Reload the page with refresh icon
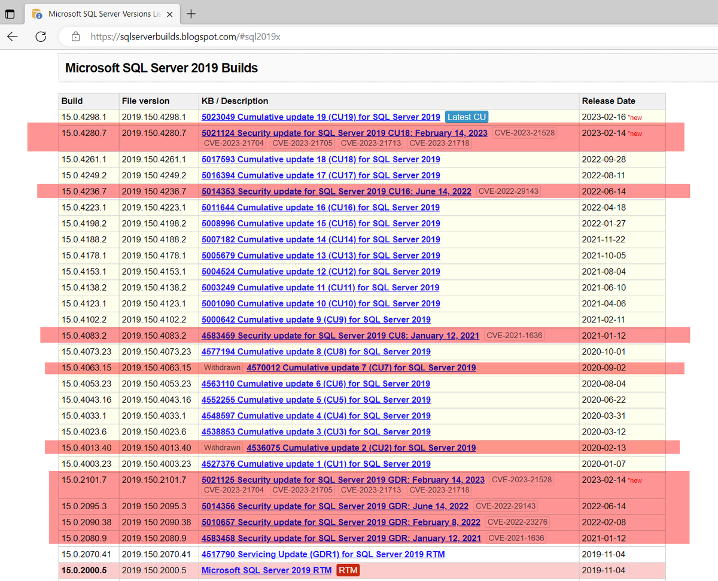This screenshot has width=718, height=581. pos(41,36)
